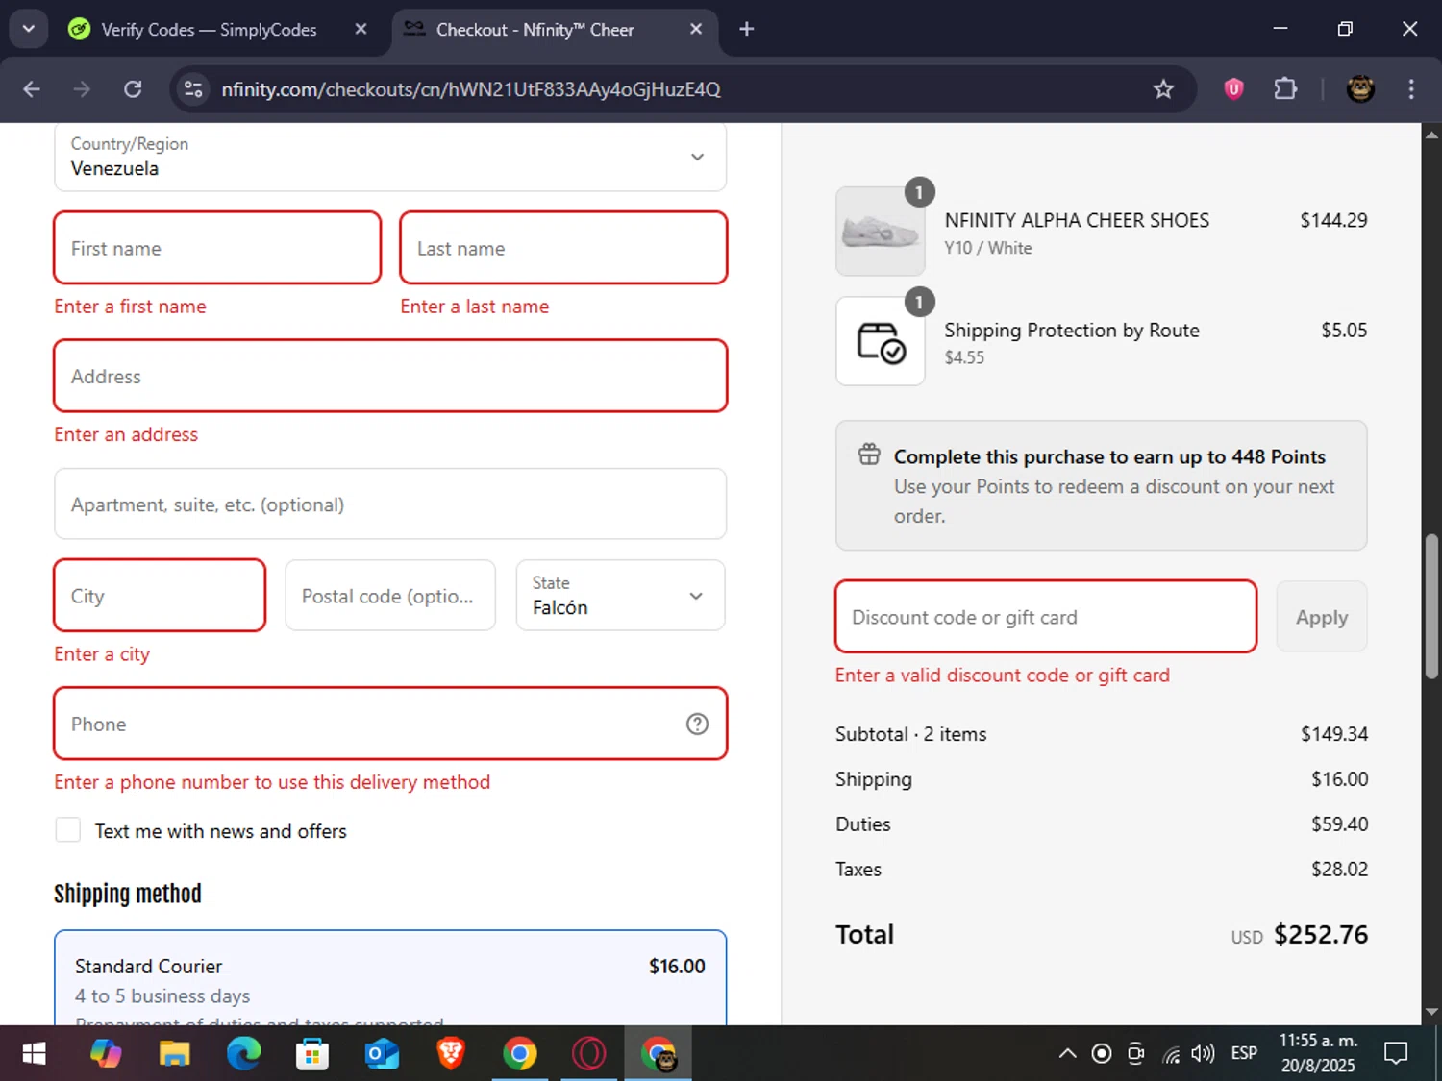Close the Checkout Nfinity Cheer tab
Viewport: 1442px width, 1081px height.
(x=696, y=29)
